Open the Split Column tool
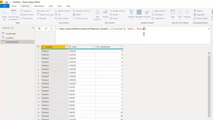 98,15
